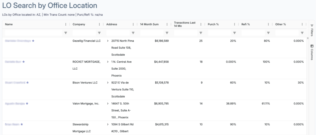
Task: Open the Filters side panel tab
Action: click(312, 31)
